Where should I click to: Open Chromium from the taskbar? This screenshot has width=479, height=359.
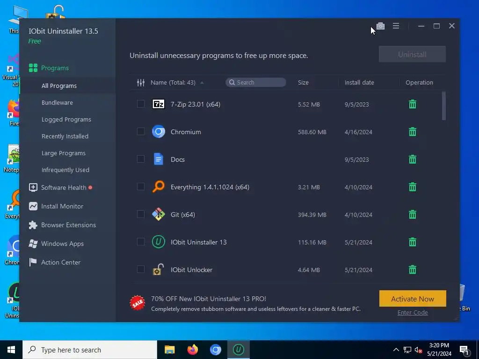point(215,350)
